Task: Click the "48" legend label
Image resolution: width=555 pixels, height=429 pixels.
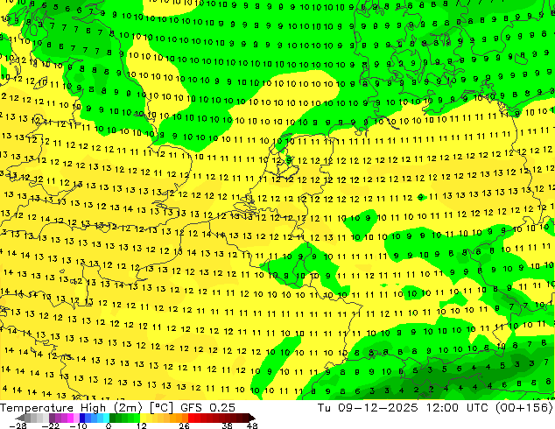Action: (x=252, y=425)
